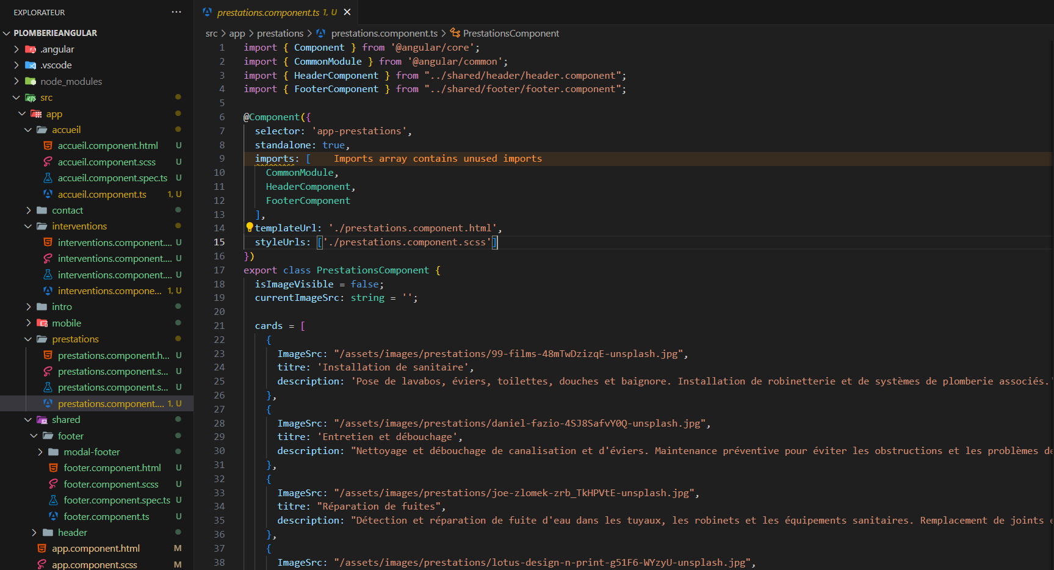Screen dimensions: 1054x570
Task: Expand the header folder under shared
Action: click(34, 533)
